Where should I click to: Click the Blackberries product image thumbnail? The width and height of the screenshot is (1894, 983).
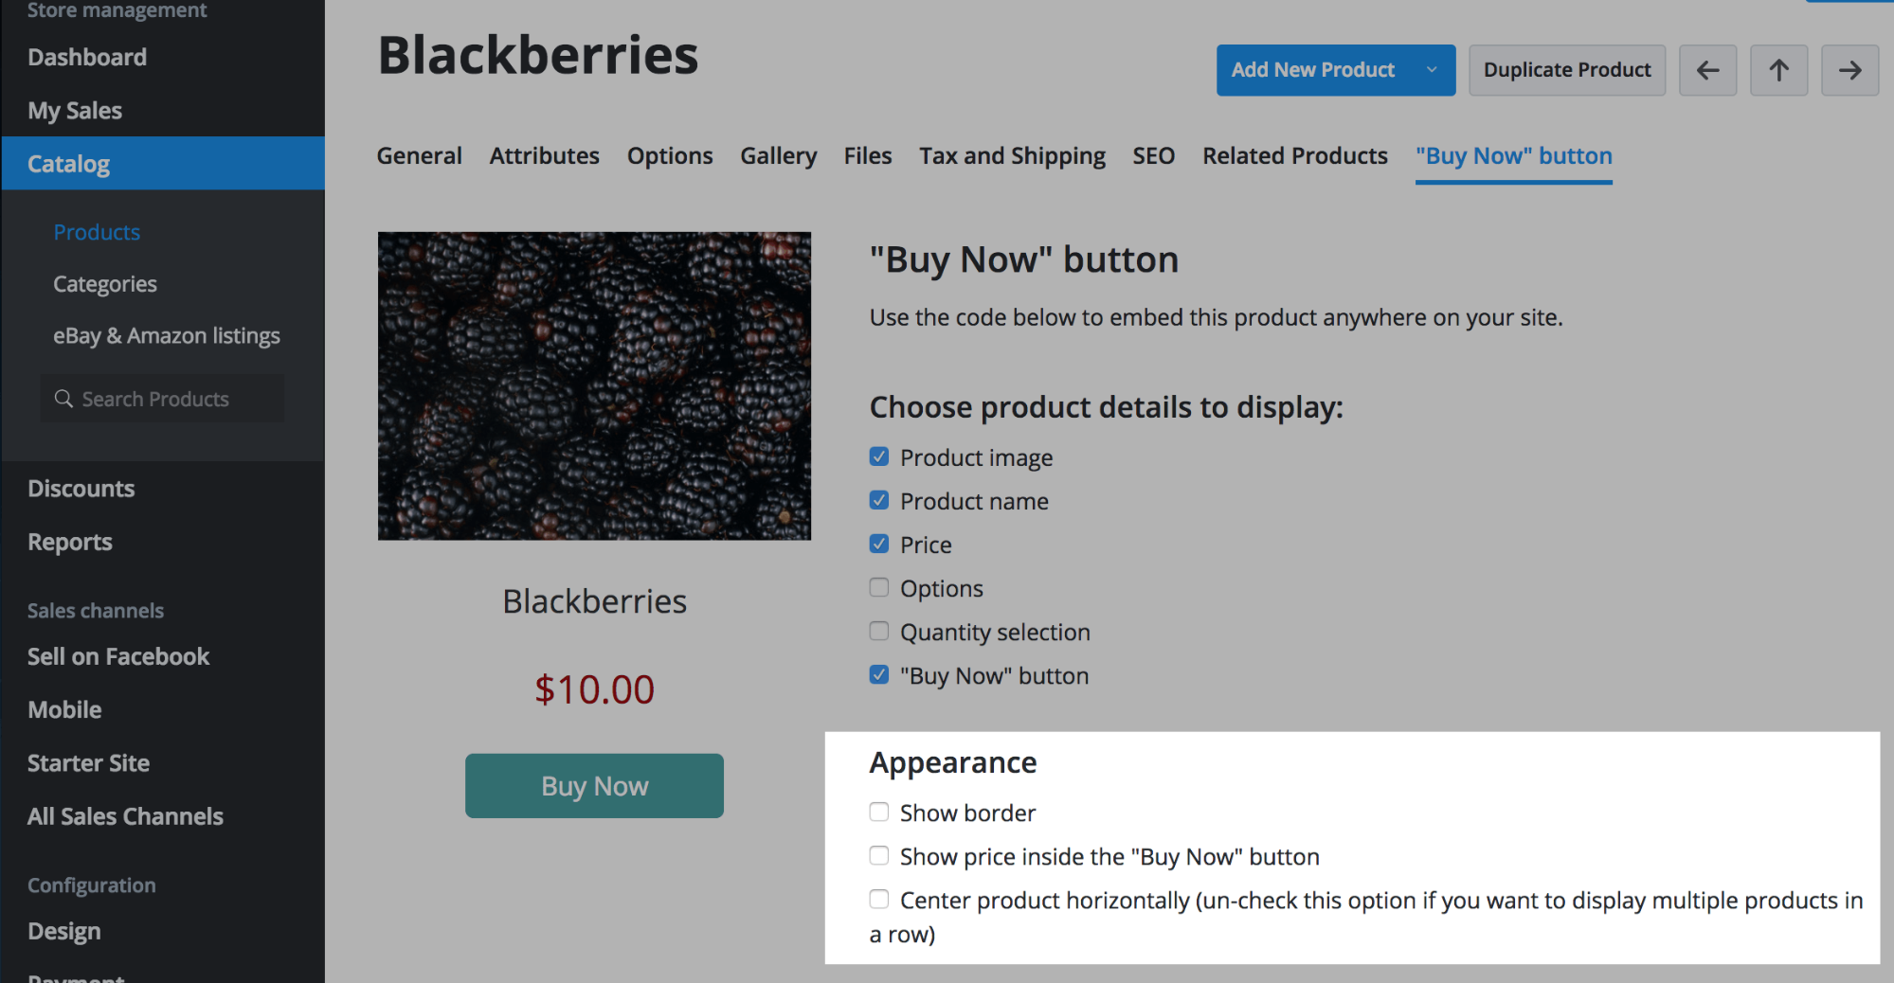[594, 385]
